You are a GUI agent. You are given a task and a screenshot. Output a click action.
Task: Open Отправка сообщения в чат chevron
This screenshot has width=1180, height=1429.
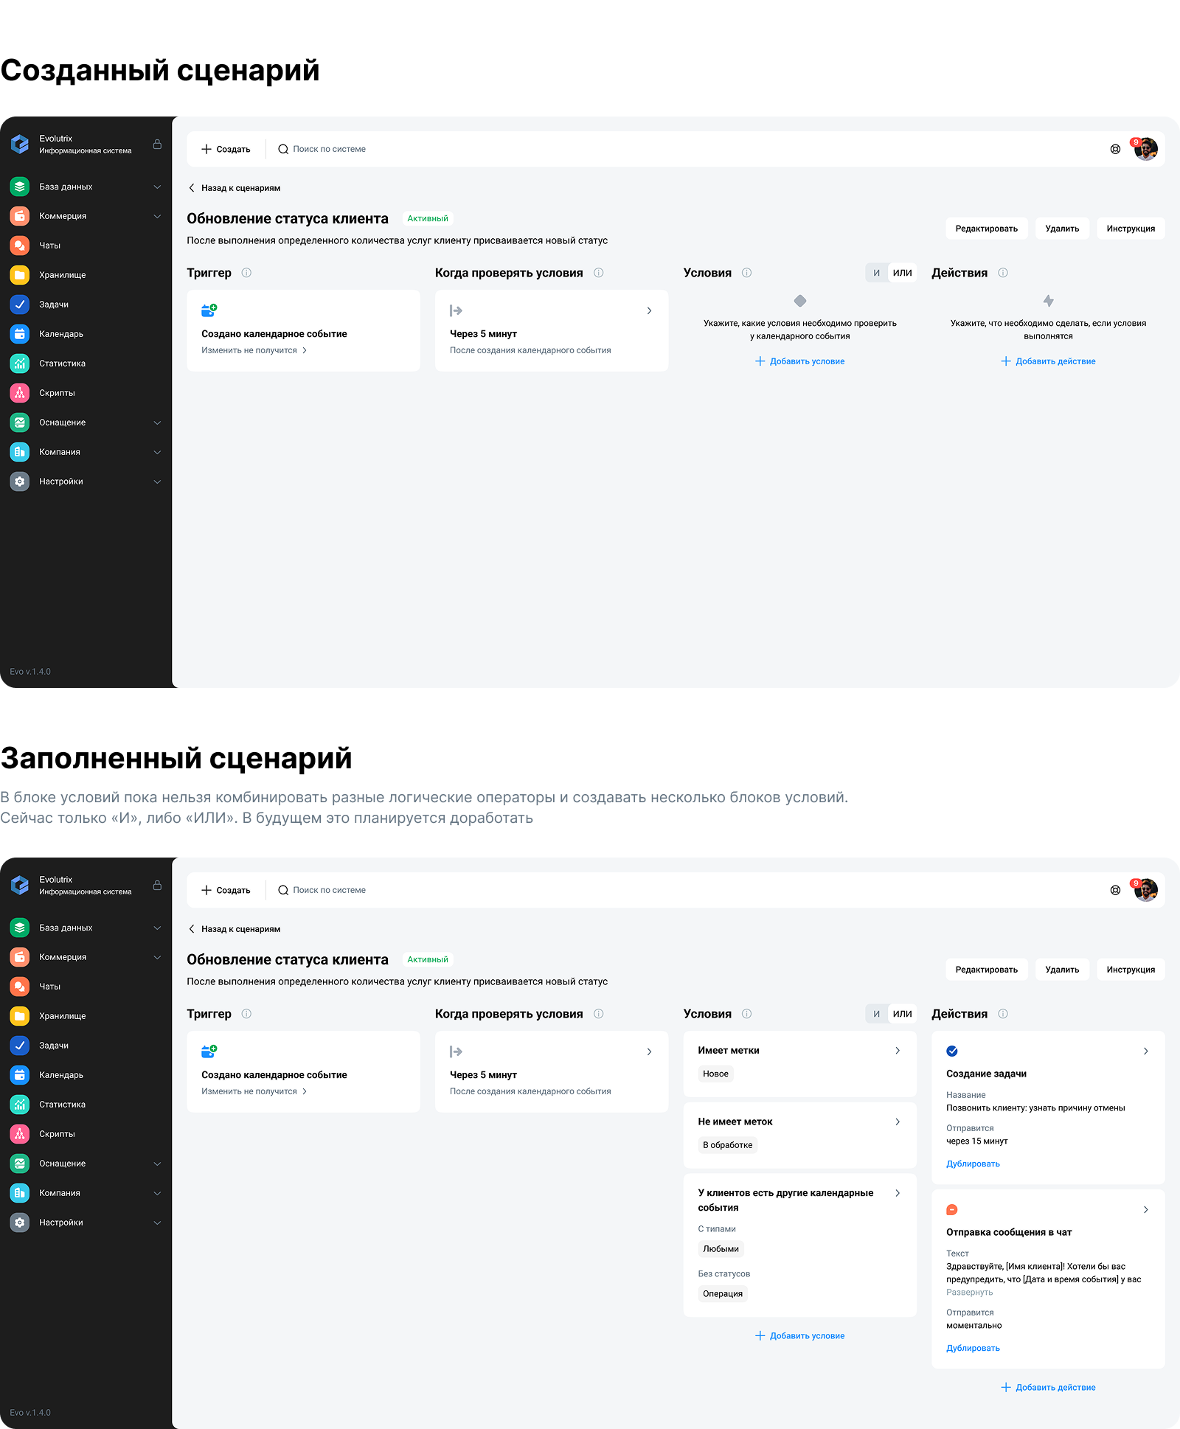tap(1145, 1210)
